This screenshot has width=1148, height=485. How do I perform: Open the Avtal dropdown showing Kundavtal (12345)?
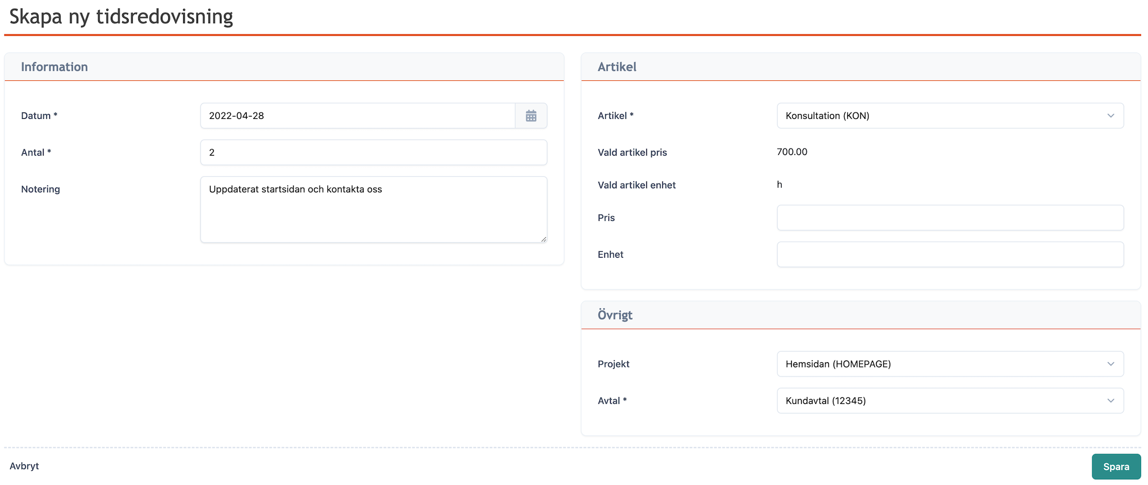click(x=950, y=401)
